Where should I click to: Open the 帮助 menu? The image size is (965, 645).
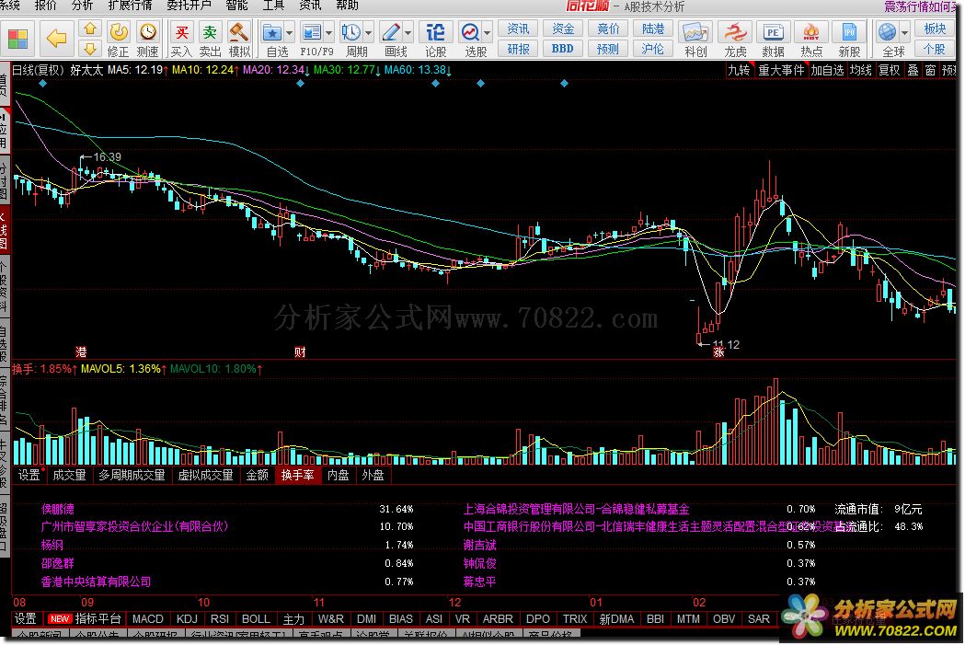pyautogui.click(x=347, y=6)
